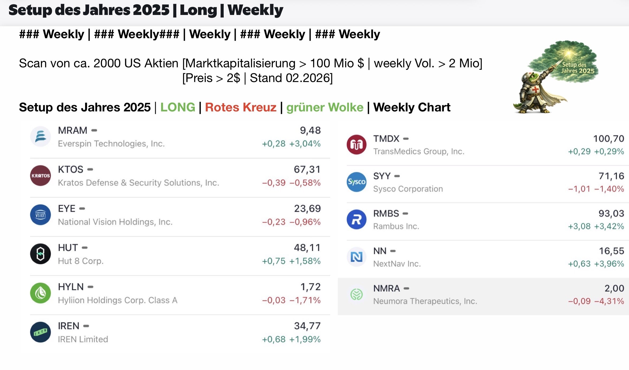Viewport: 629px width, 370px height.
Task: Click the National Vision EYE logo
Action: 40,215
